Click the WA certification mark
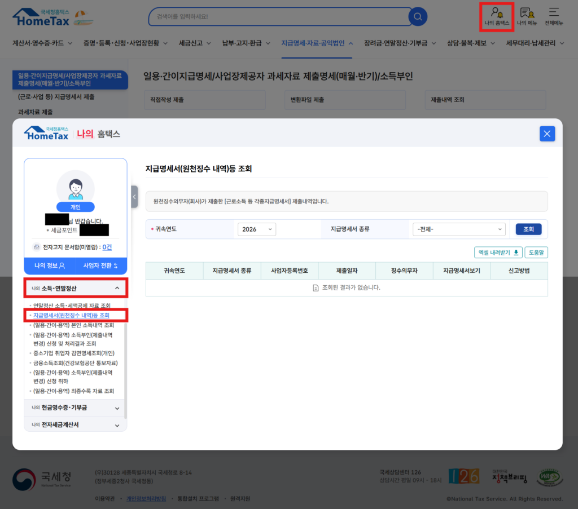578x509 pixels. coord(550,477)
